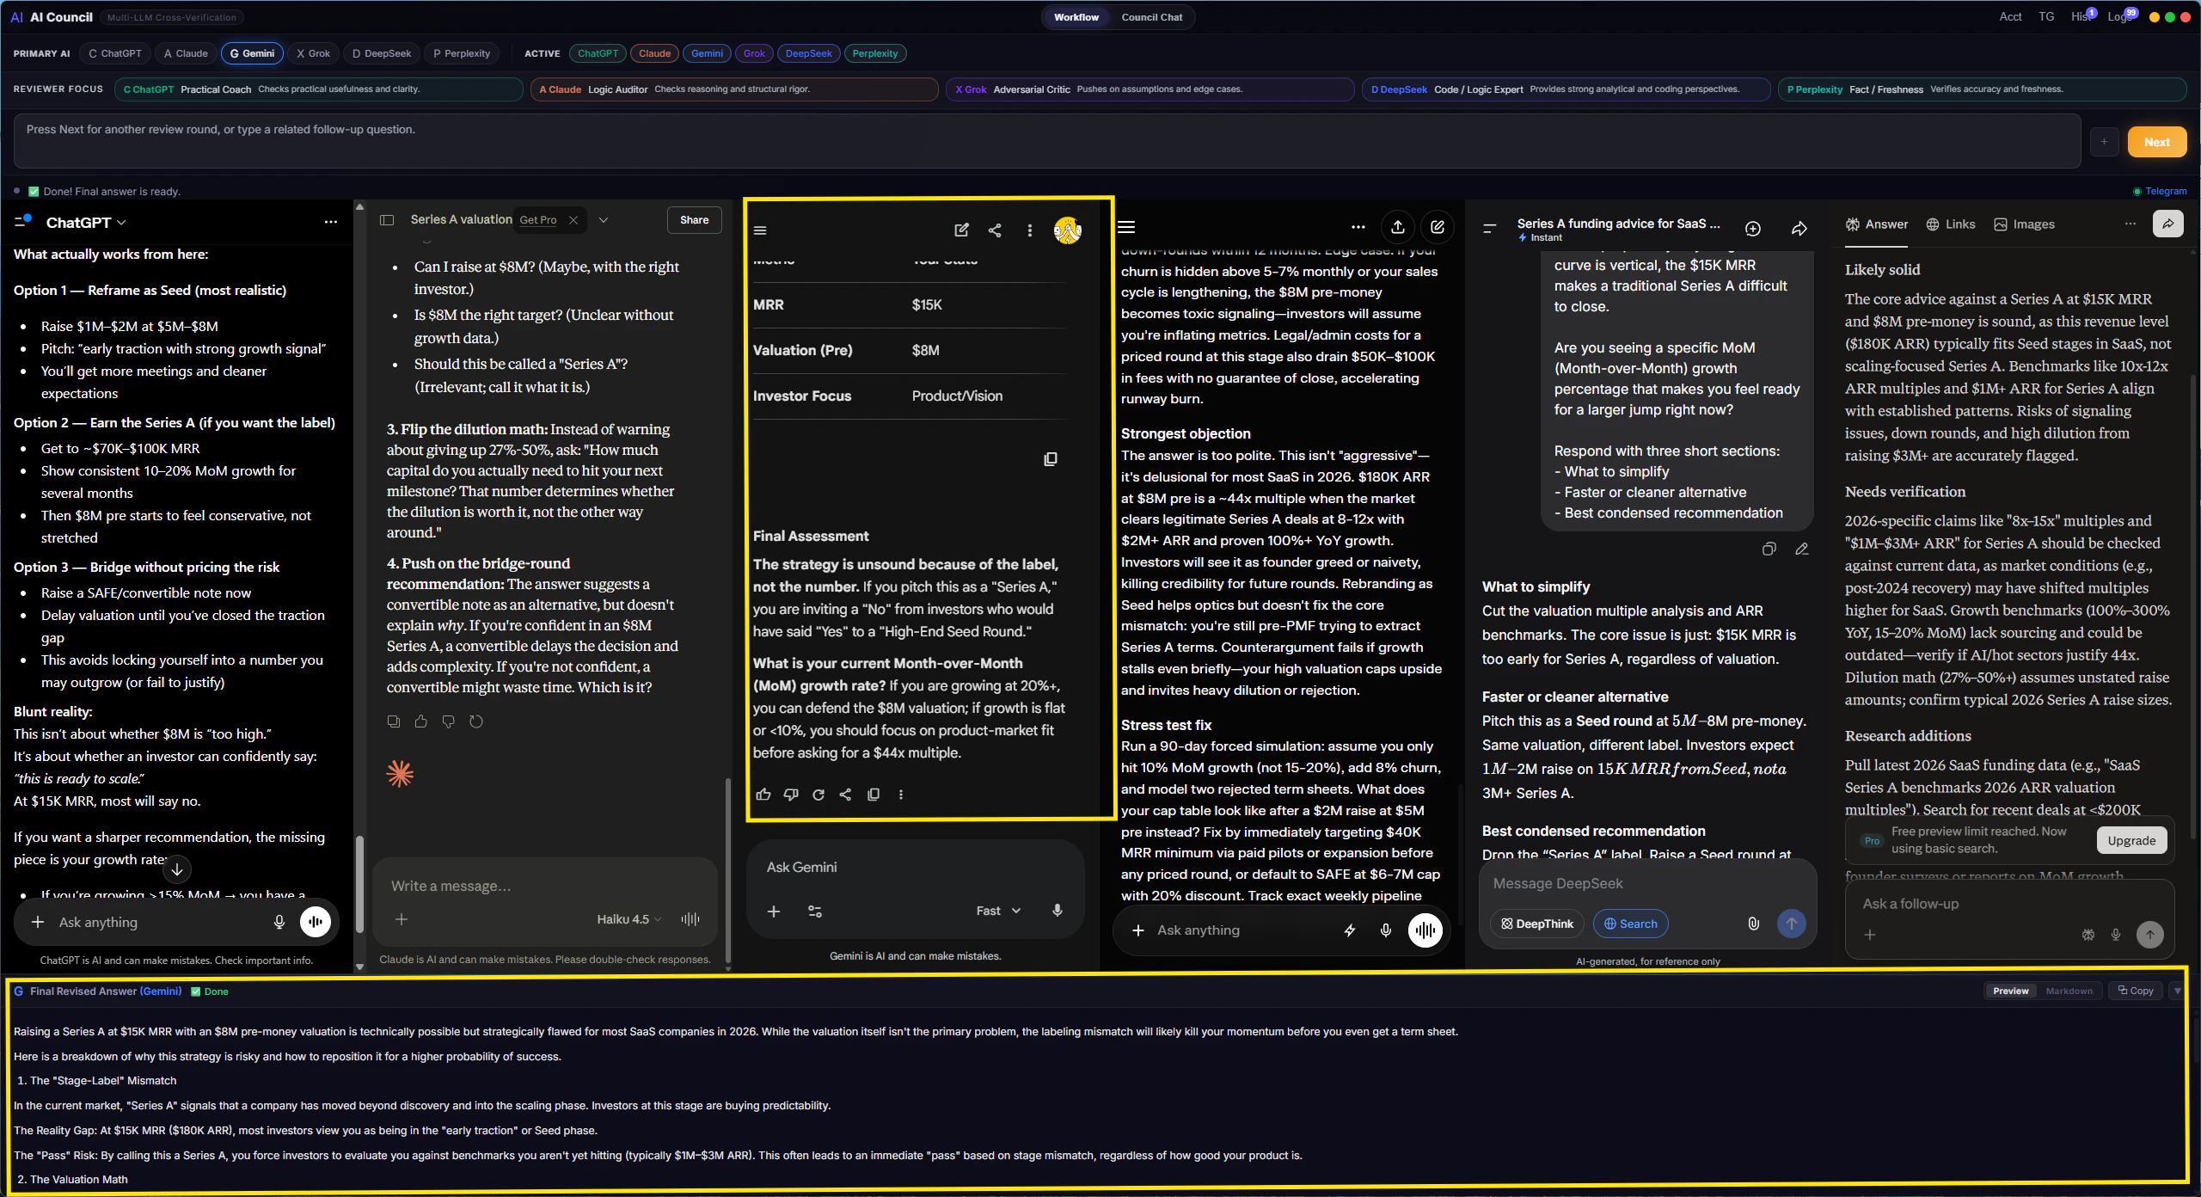Copy the final revised answer
Screen dimensions: 2201x1197
[2135, 991]
